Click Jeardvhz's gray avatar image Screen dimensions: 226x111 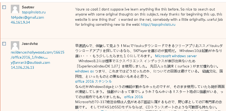point(15,46)
